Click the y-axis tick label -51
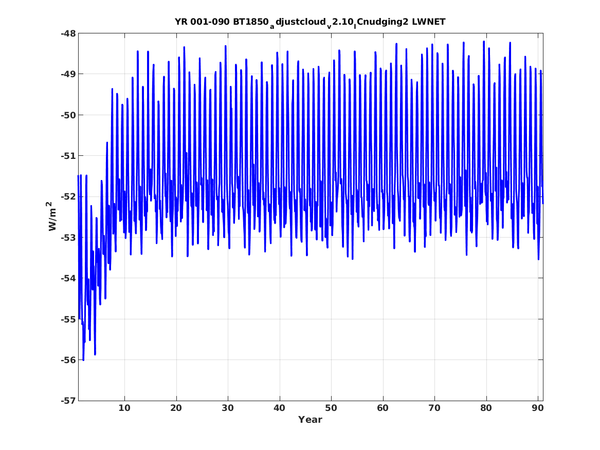 68,156
